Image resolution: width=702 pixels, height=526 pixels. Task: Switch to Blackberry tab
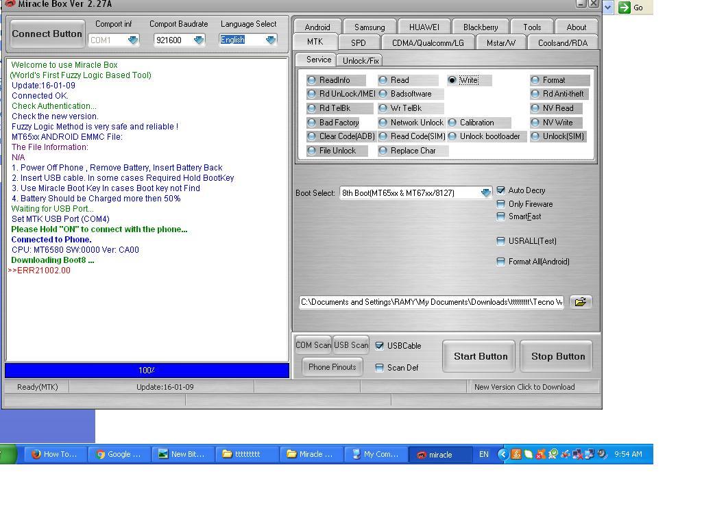481,27
